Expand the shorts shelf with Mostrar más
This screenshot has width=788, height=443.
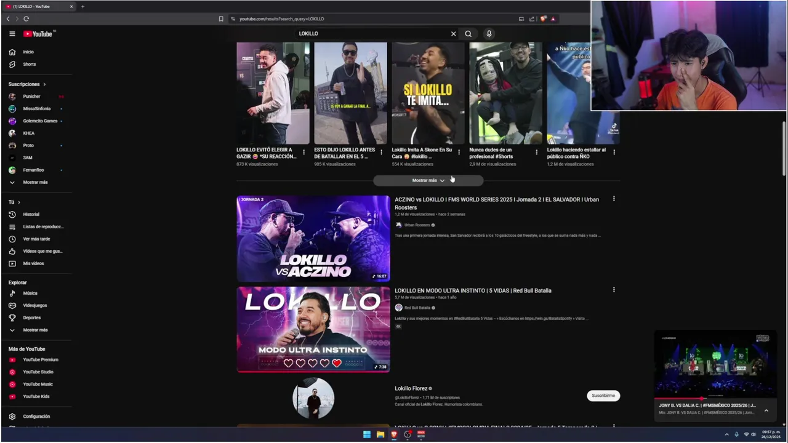(x=428, y=180)
